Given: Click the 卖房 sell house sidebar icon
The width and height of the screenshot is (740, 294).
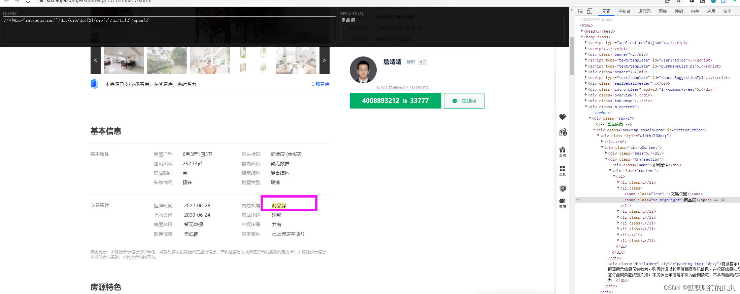Looking at the screenshot, I should point(563,152).
